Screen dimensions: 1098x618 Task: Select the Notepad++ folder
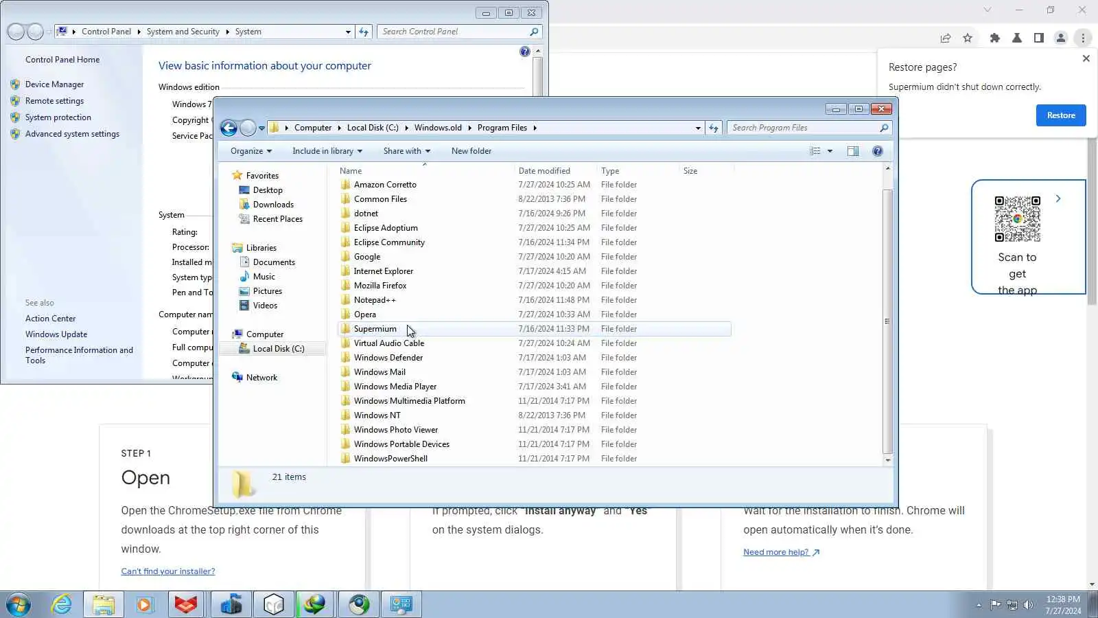coord(375,300)
